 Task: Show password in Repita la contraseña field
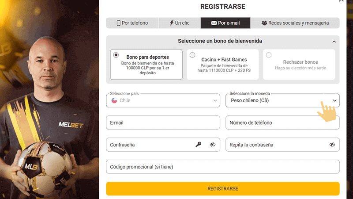click(332, 145)
